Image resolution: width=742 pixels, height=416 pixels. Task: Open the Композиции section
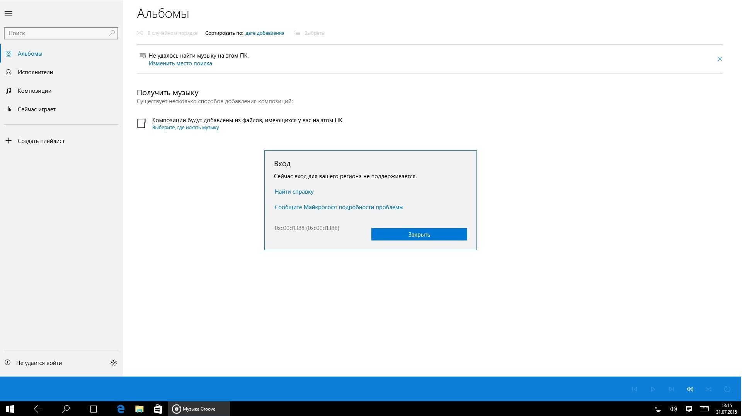point(61,91)
